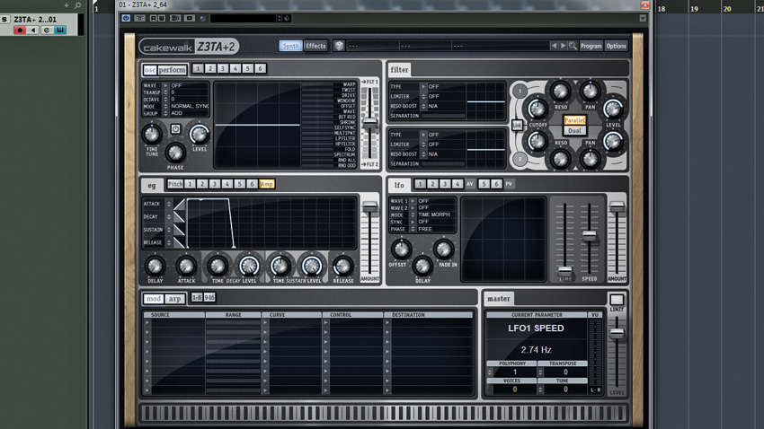
Task: Select Parallel filter routing
Action: point(574,119)
